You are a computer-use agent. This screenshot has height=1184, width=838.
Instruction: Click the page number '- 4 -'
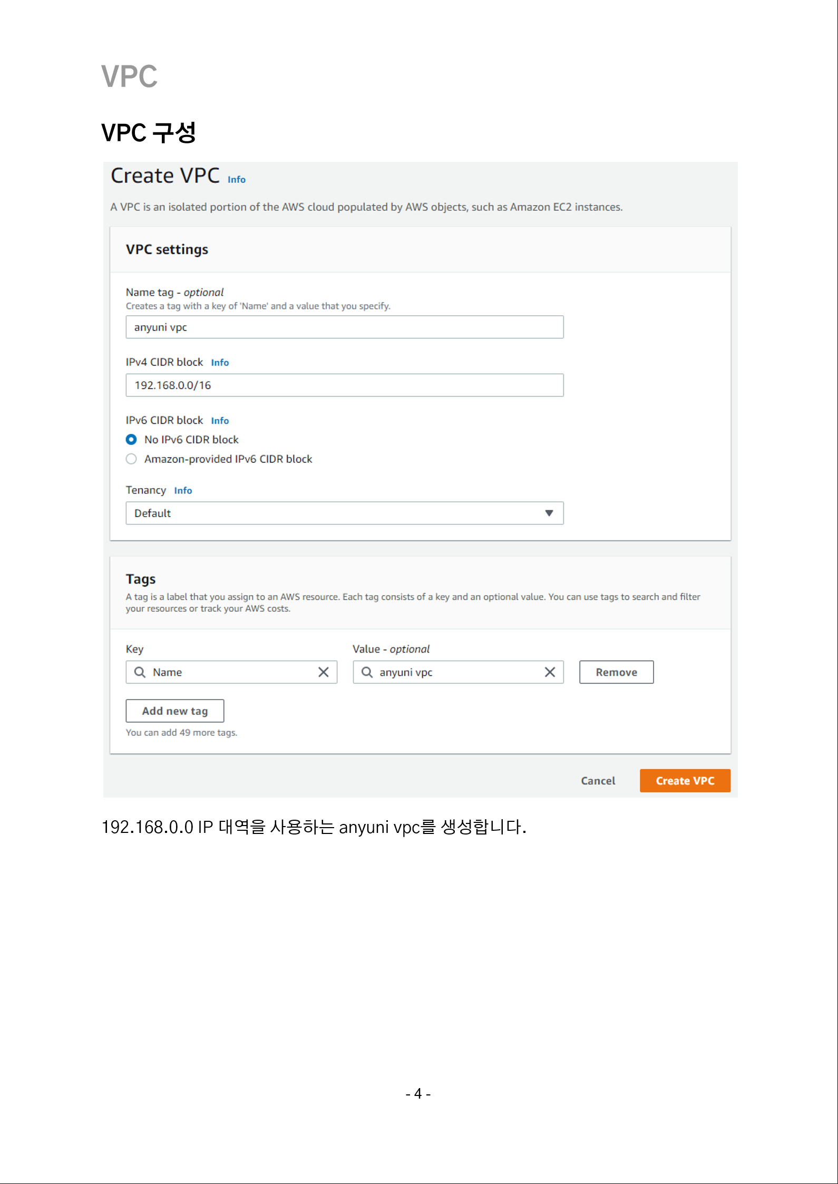click(x=418, y=1094)
